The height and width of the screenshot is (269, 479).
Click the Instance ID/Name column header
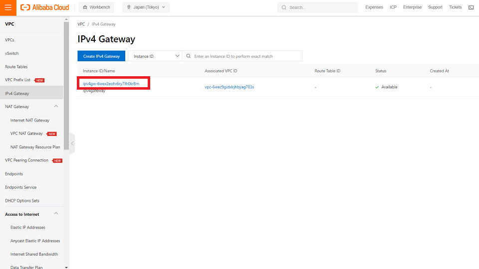[x=99, y=71]
